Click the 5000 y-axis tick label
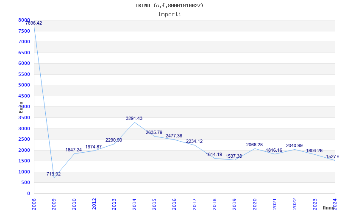Image resolution: width=339 pixels, height=212 pixels. (24, 85)
